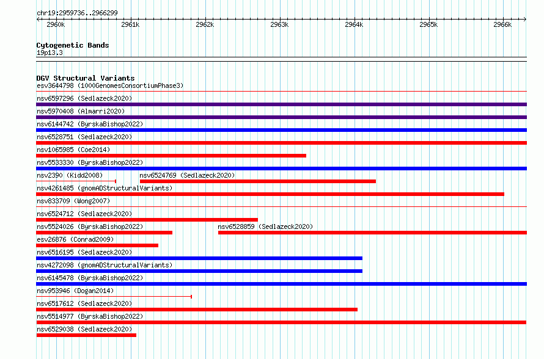Click the 2965k ruler position

(x=428, y=24)
